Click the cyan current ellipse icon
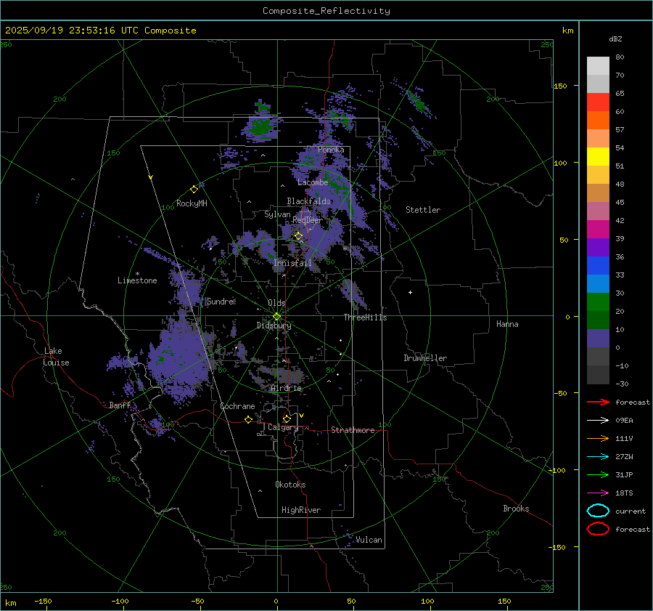Image resolution: width=653 pixels, height=611 pixels. [598, 511]
